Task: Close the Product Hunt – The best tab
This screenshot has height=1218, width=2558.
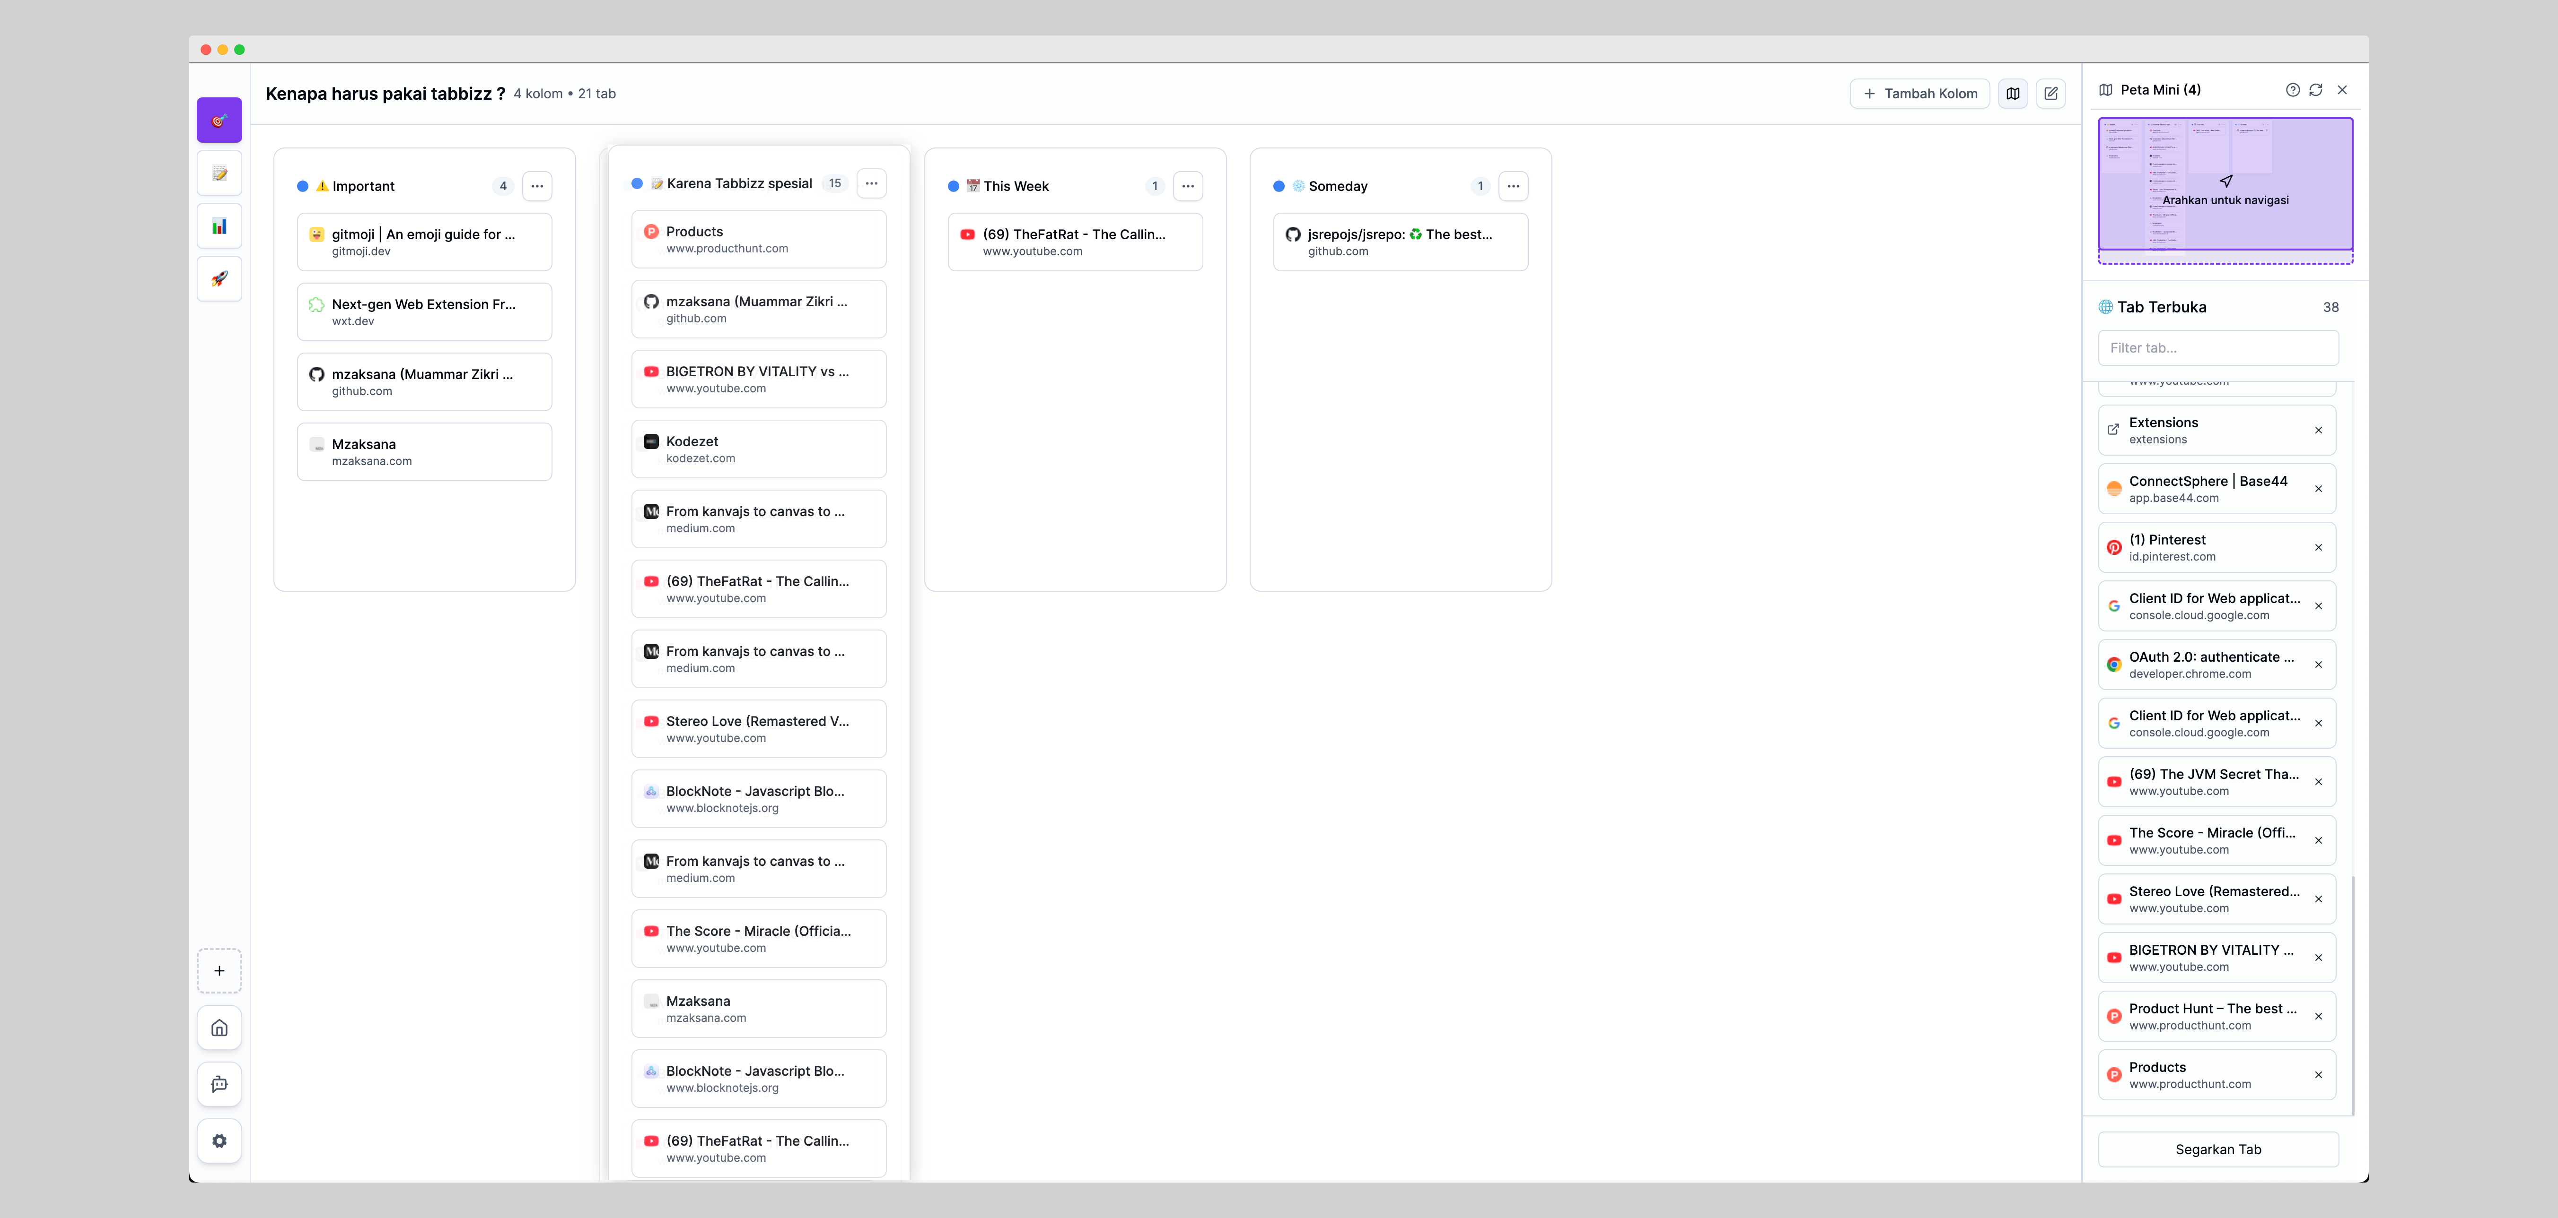Action: tap(2319, 1016)
